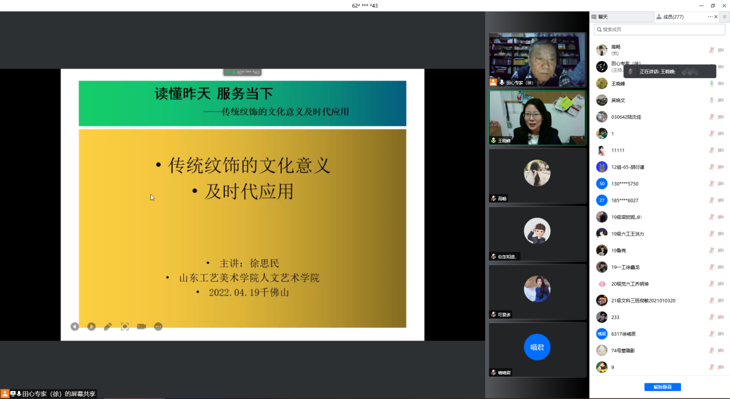
Task: Click member 19鲁尧 in participant list
Action: (620, 251)
